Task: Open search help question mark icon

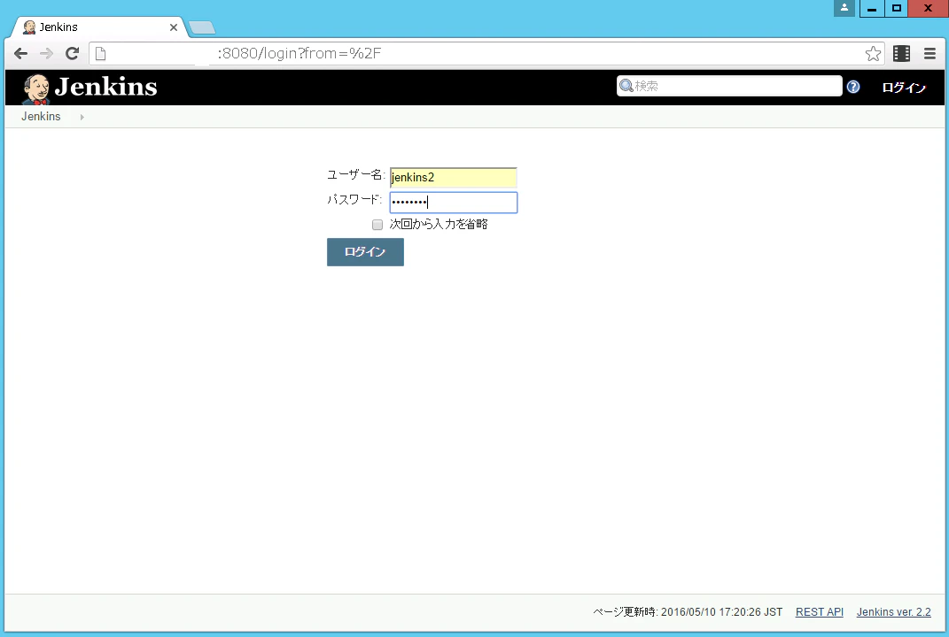Action: [853, 87]
